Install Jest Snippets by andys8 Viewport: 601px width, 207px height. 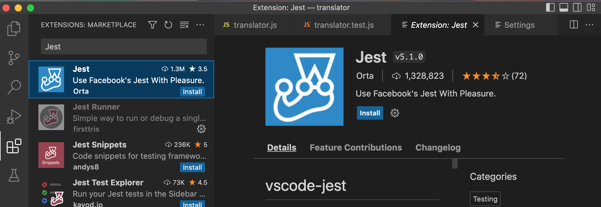pyautogui.click(x=192, y=167)
